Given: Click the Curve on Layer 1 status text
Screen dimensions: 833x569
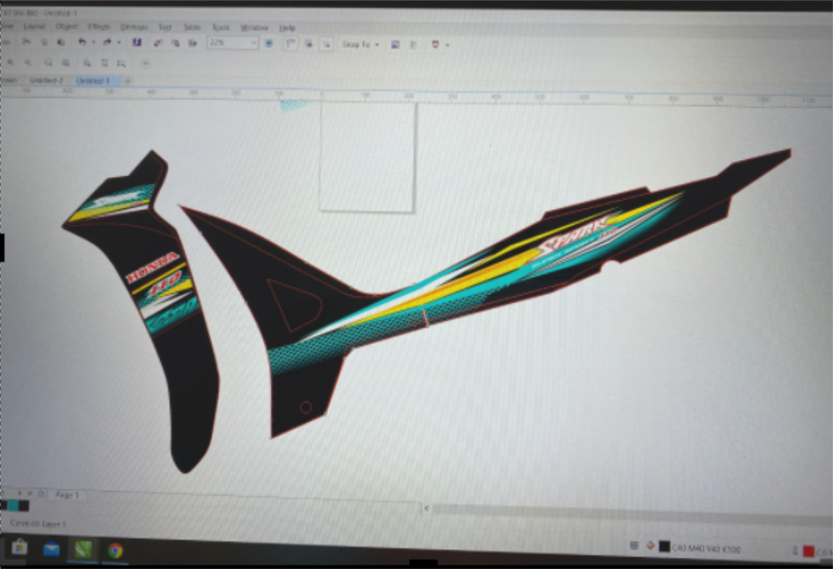Looking at the screenshot, I should point(38,523).
